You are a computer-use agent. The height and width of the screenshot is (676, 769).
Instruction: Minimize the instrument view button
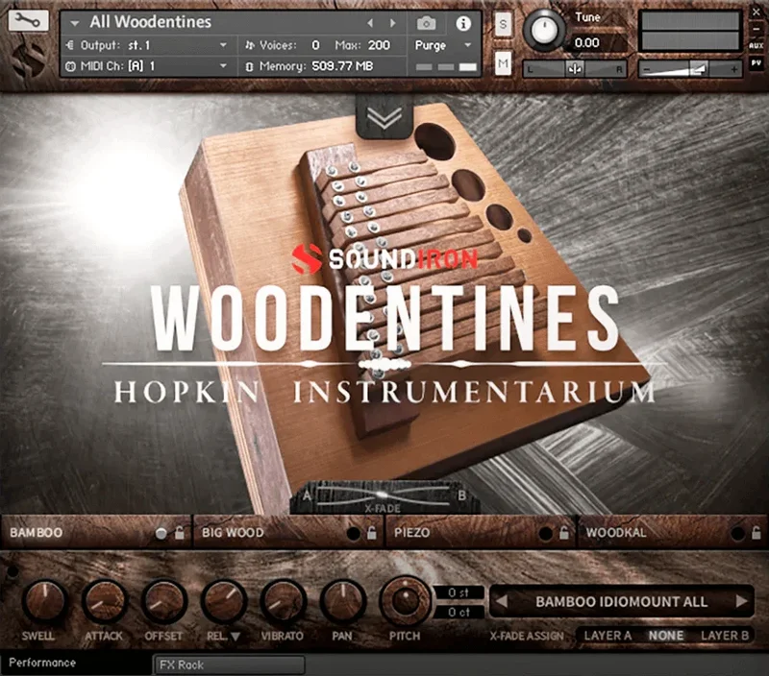[757, 29]
